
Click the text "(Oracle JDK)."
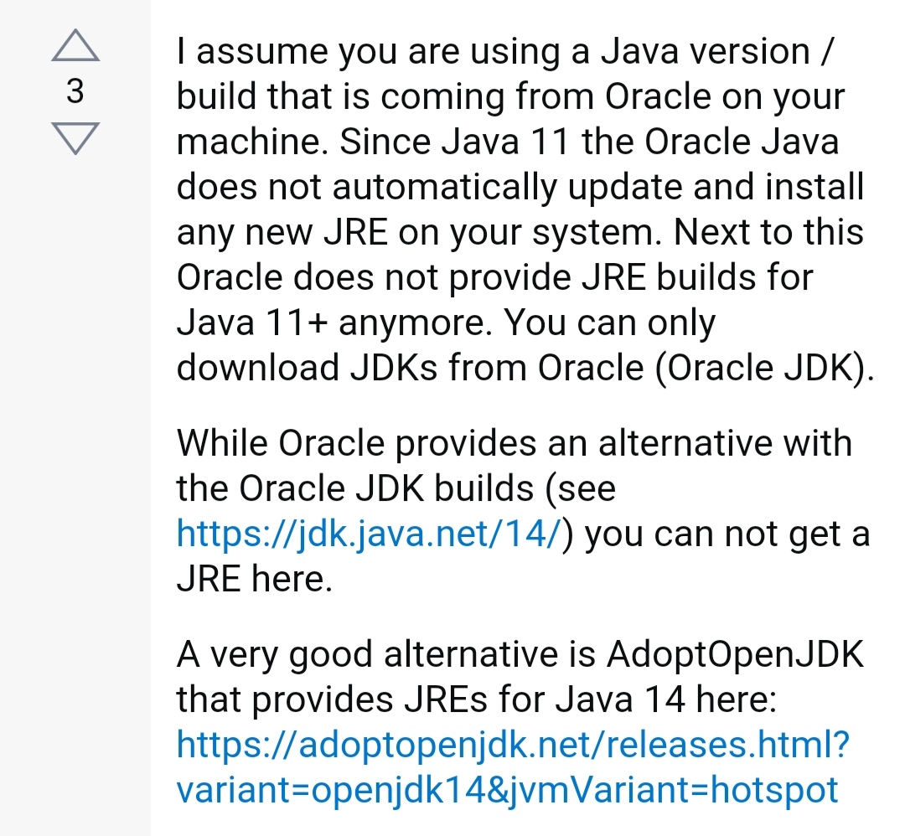[x=764, y=368]
